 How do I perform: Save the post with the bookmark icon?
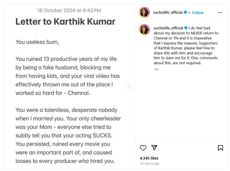click(x=220, y=148)
